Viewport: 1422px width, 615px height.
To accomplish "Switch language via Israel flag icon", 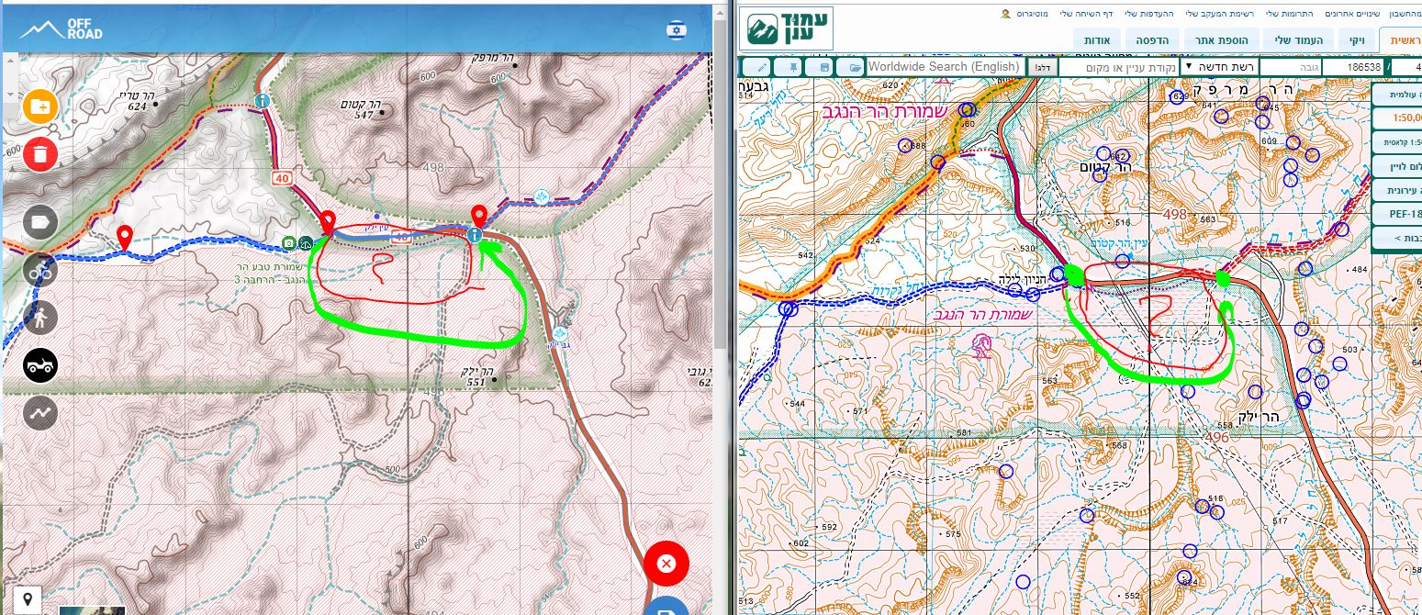I will tap(677, 30).
